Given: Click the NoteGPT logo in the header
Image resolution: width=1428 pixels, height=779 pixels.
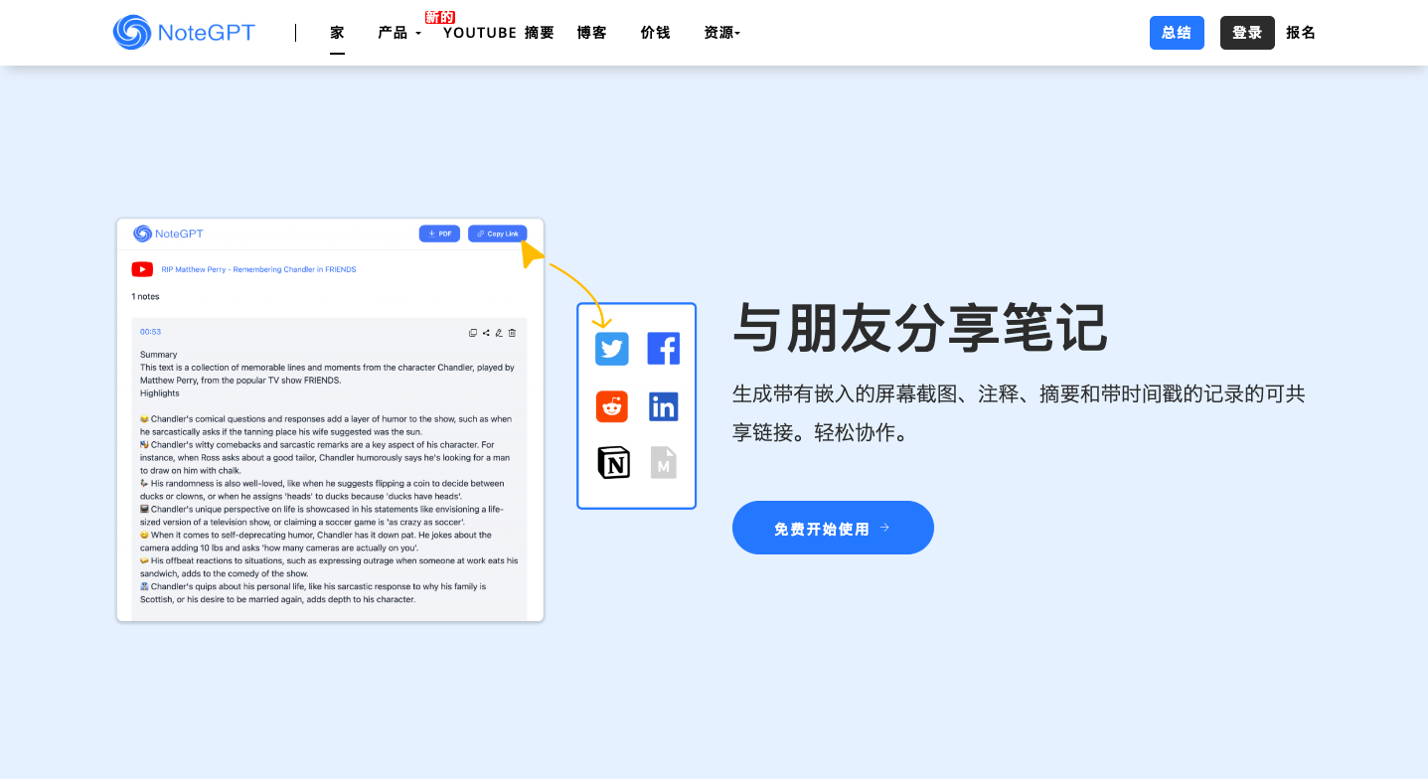Looking at the screenshot, I should (x=184, y=33).
